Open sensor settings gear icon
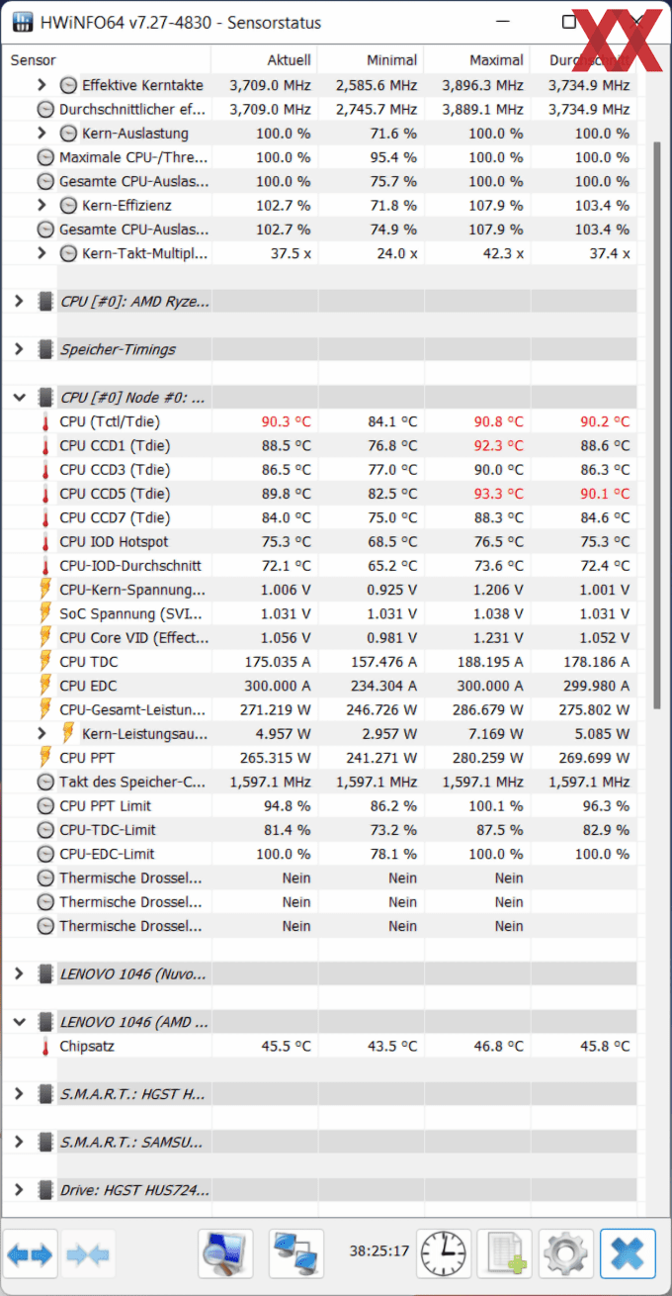The height and width of the screenshot is (1296, 672). click(x=566, y=1253)
